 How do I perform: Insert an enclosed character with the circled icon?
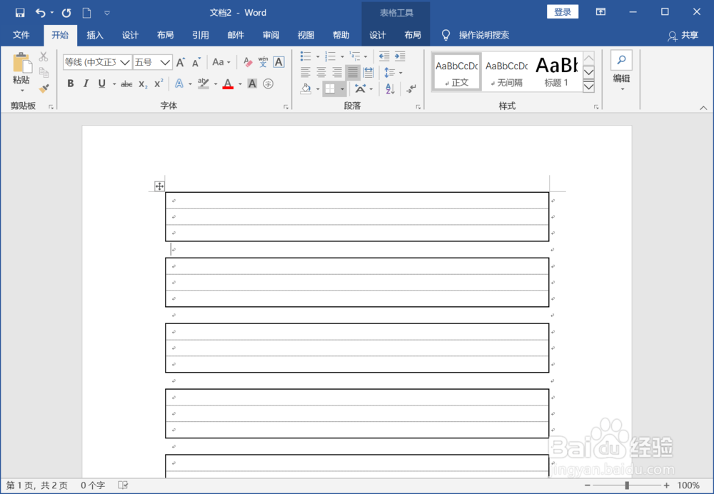tap(268, 84)
